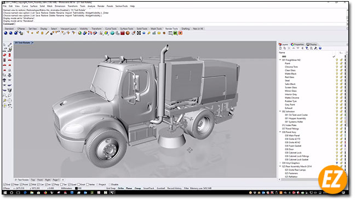
Task: Toggle the Perp osnap checkbox
Action: pos(53,185)
